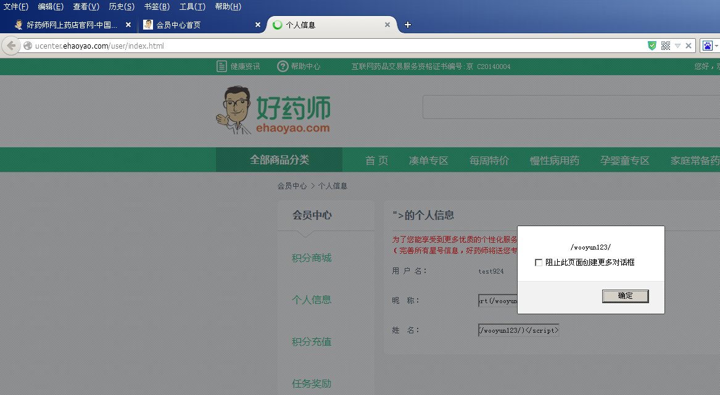Click the Baidu paw search engine icon

coord(707,46)
